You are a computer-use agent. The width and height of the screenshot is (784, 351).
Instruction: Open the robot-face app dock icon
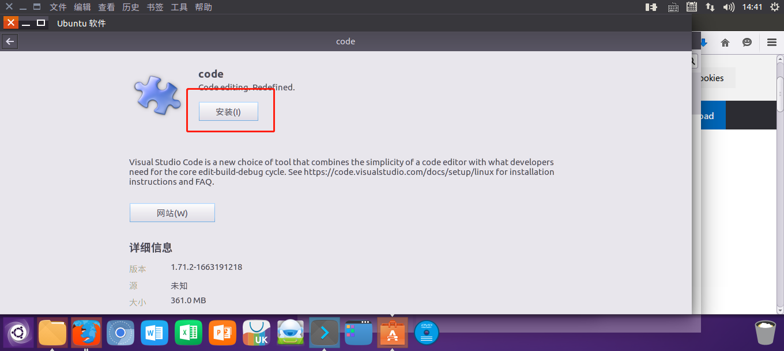point(291,333)
